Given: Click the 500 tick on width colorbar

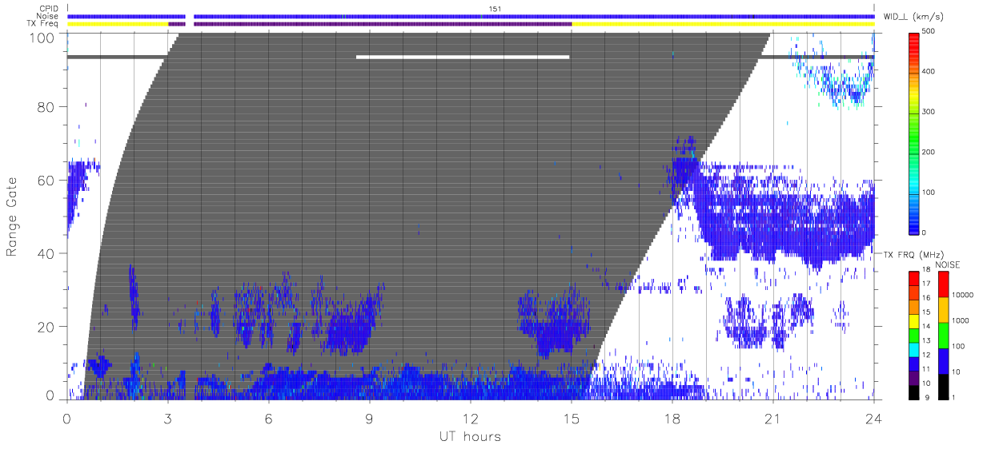Looking at the screenshot, I should (929, 32).
